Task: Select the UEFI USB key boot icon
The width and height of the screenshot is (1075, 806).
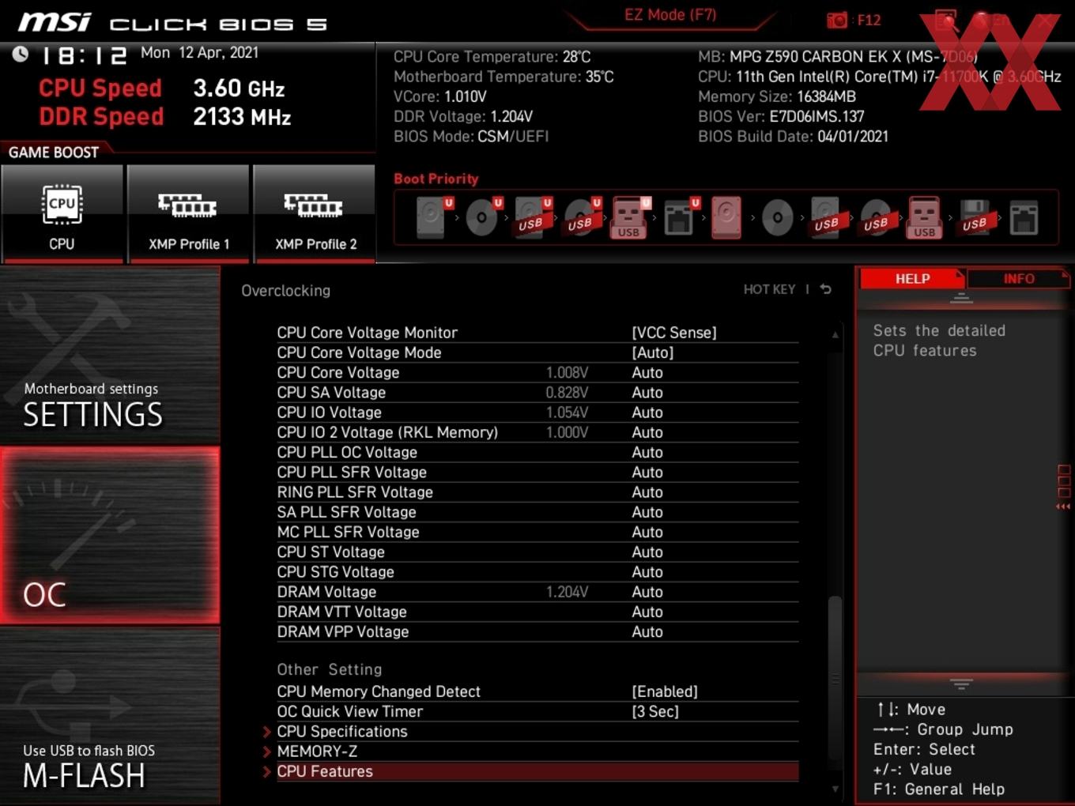Action: pyautogui.click(x=630, y=217)
